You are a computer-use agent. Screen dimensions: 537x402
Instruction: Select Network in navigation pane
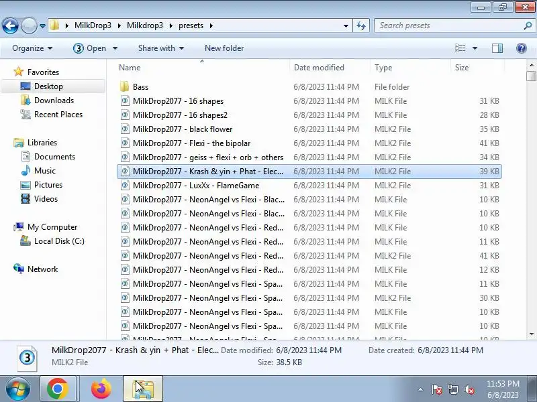[x=42, y=269]
